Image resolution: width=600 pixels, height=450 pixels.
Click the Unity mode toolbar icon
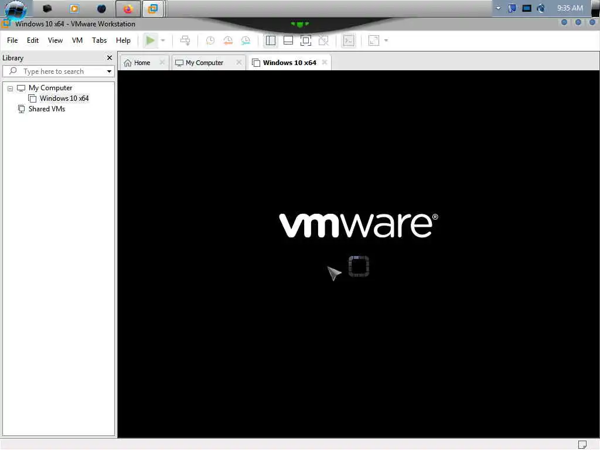click(323, 40)
